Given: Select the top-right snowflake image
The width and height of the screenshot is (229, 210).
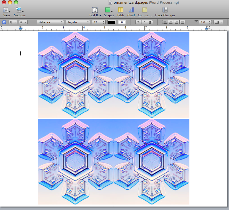Looking at the screenshot, I should 151,75.
